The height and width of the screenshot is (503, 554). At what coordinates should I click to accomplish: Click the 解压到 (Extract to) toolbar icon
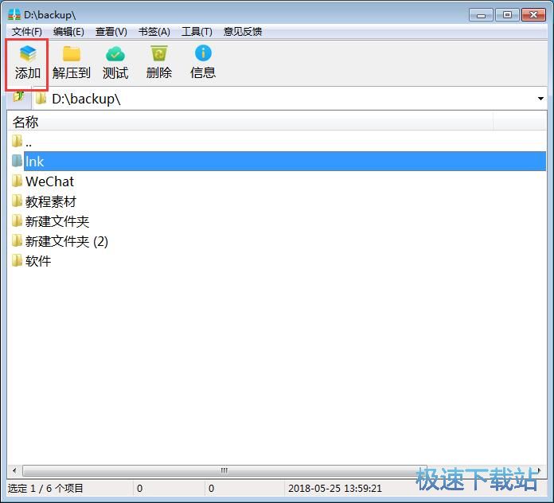[72, 53]
